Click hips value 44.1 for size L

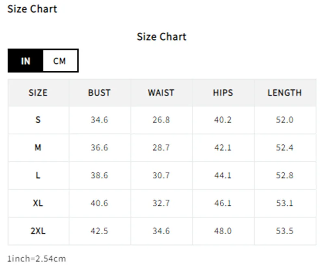(223, 176)
